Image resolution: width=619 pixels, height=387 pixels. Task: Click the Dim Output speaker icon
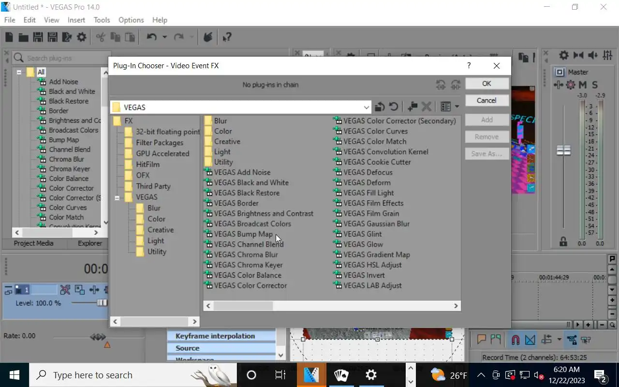(593, 56)
